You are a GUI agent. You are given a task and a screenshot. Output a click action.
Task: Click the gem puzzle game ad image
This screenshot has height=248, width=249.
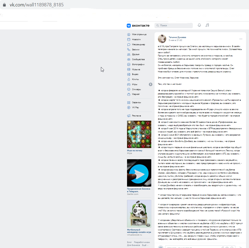139,134
